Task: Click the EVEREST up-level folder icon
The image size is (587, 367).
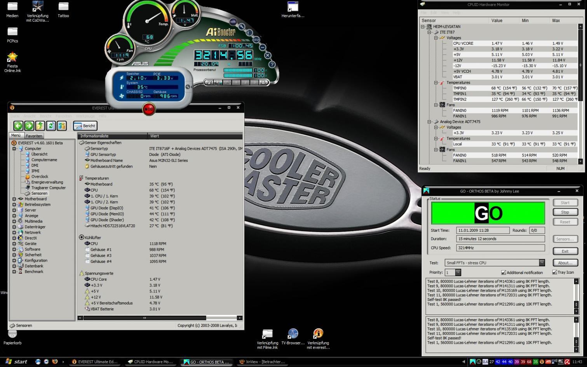Action: (x=40, y=126)
